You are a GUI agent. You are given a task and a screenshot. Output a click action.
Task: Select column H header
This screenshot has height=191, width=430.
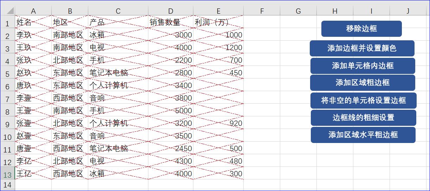(x=335, y=11)
